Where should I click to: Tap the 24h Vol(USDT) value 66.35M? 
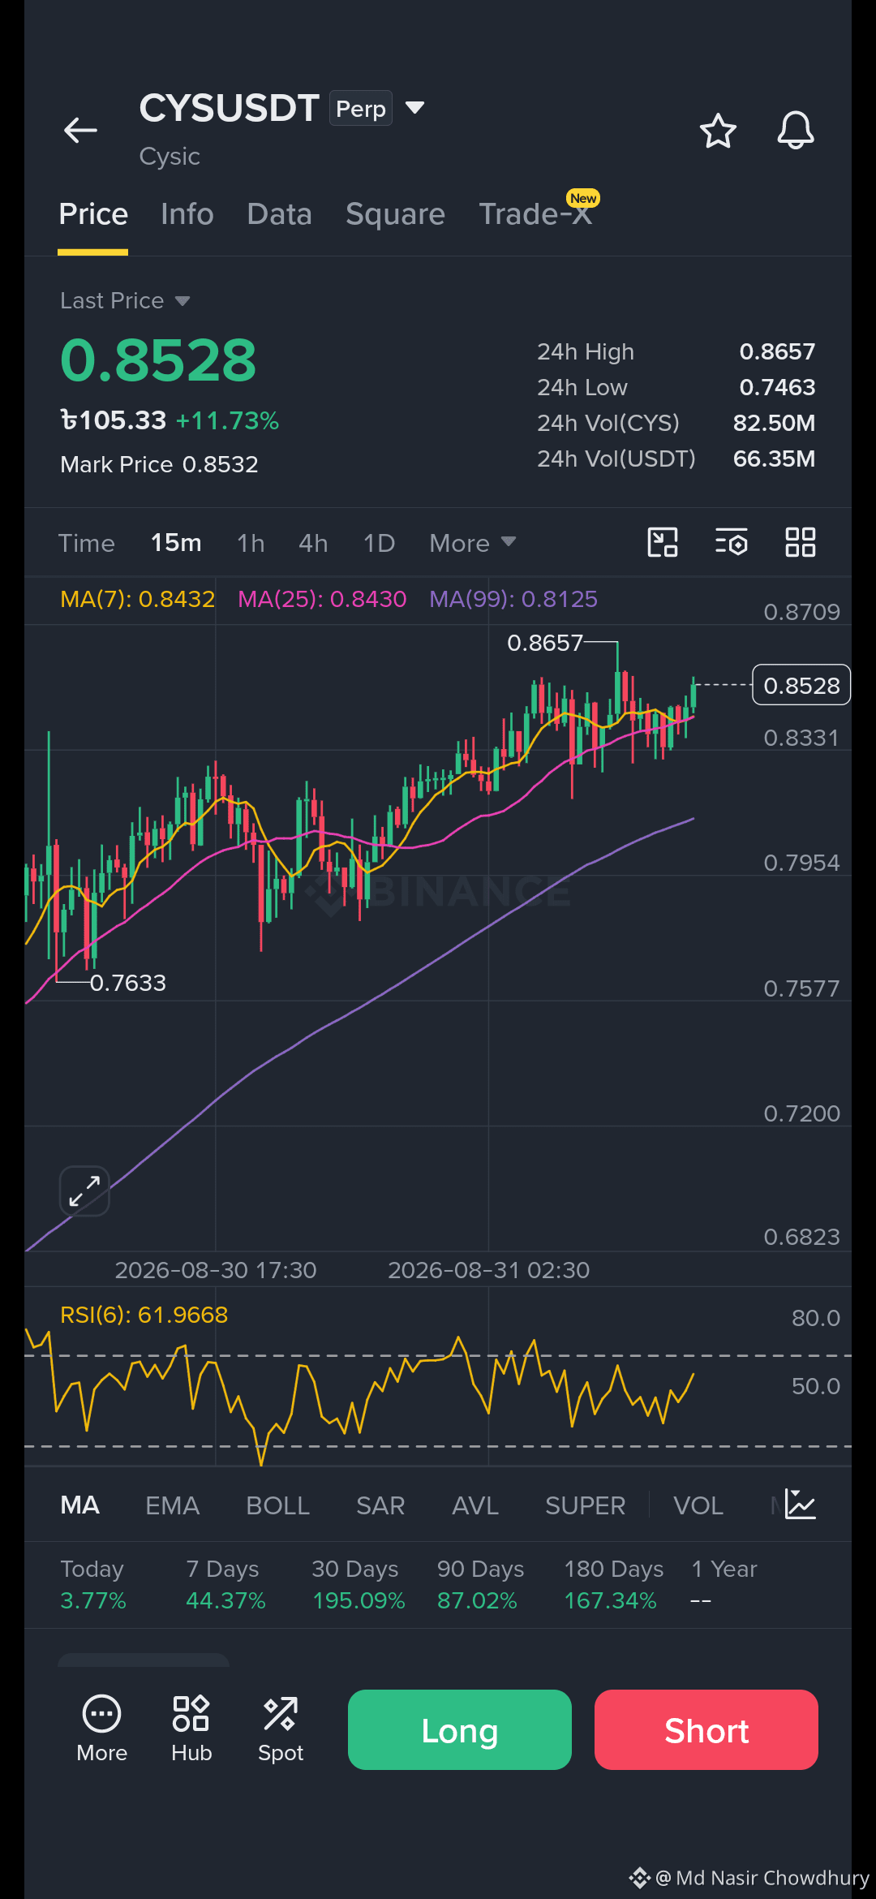[774, 459]
